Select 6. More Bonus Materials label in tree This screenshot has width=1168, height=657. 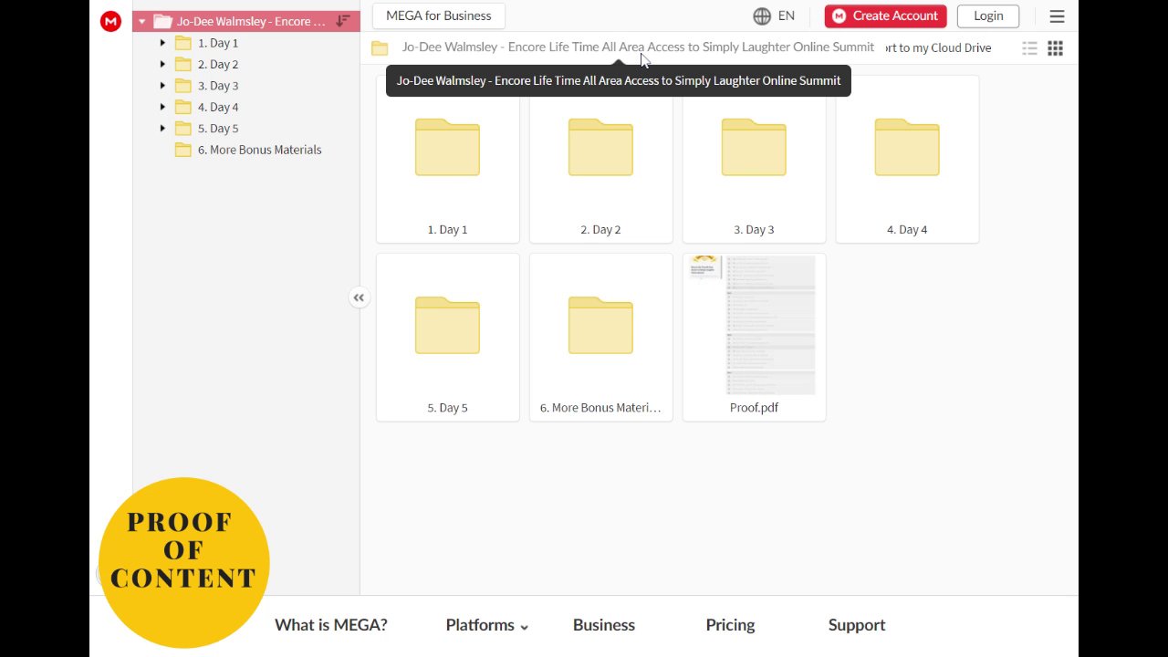(260, 150)
